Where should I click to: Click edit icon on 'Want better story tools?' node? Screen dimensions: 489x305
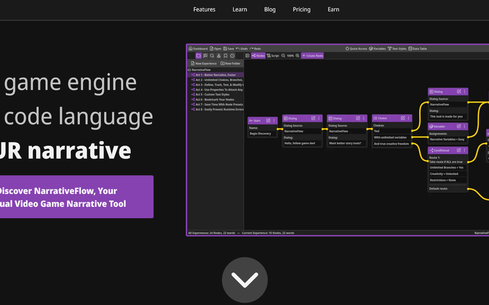click(358, 118)
